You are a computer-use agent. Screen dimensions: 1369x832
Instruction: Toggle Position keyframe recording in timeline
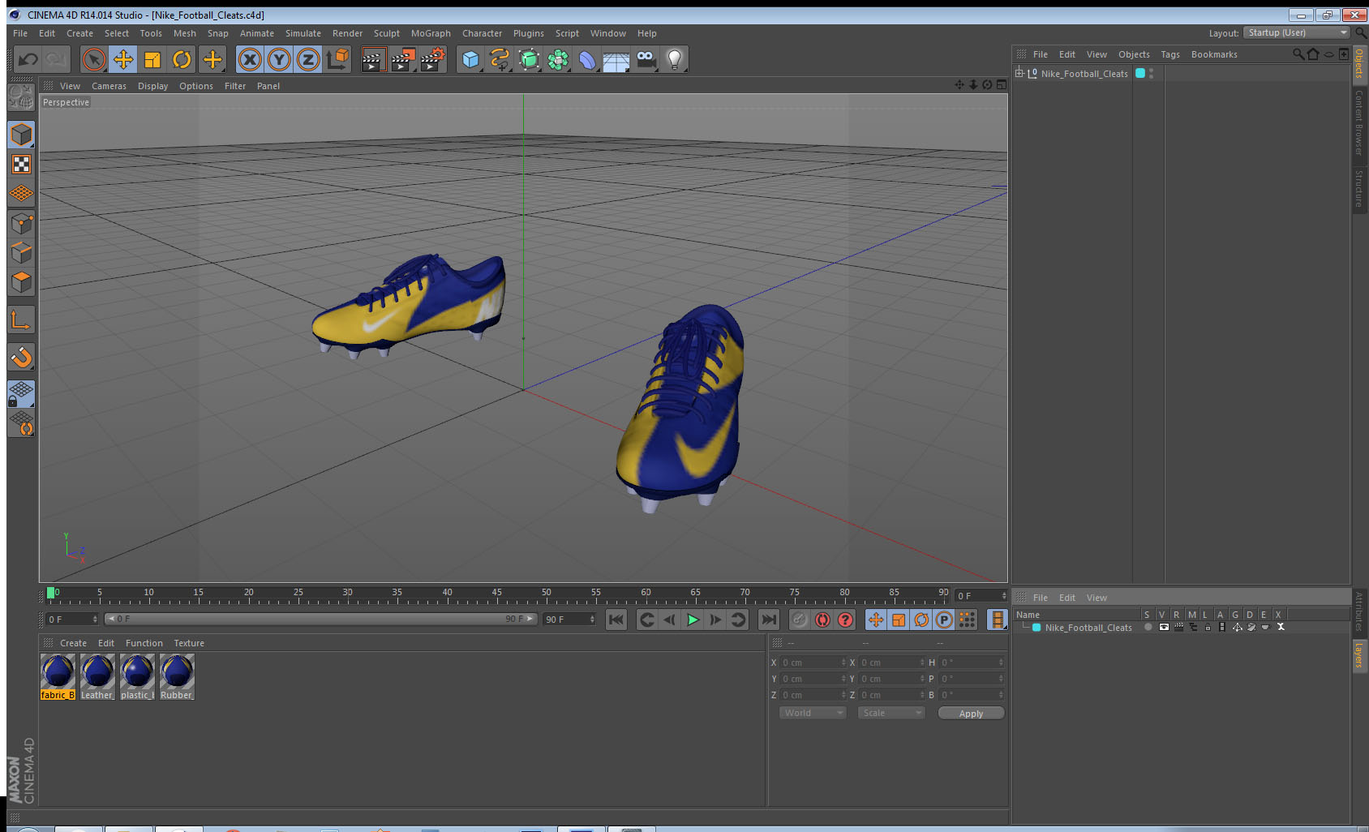876,620
